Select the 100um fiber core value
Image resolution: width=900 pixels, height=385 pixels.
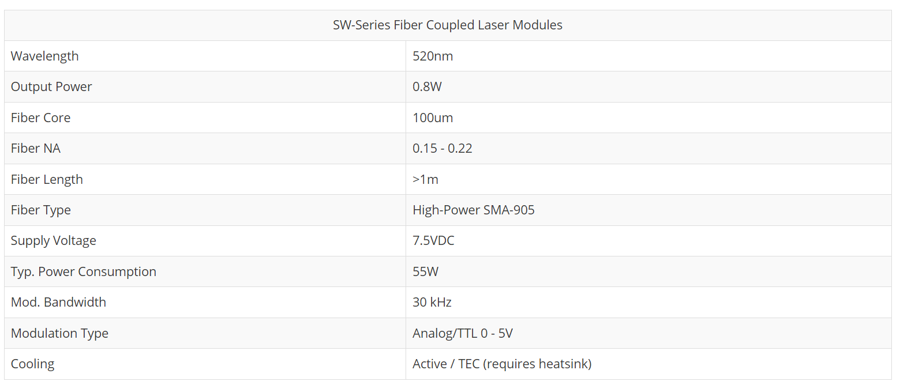[433, 118]
